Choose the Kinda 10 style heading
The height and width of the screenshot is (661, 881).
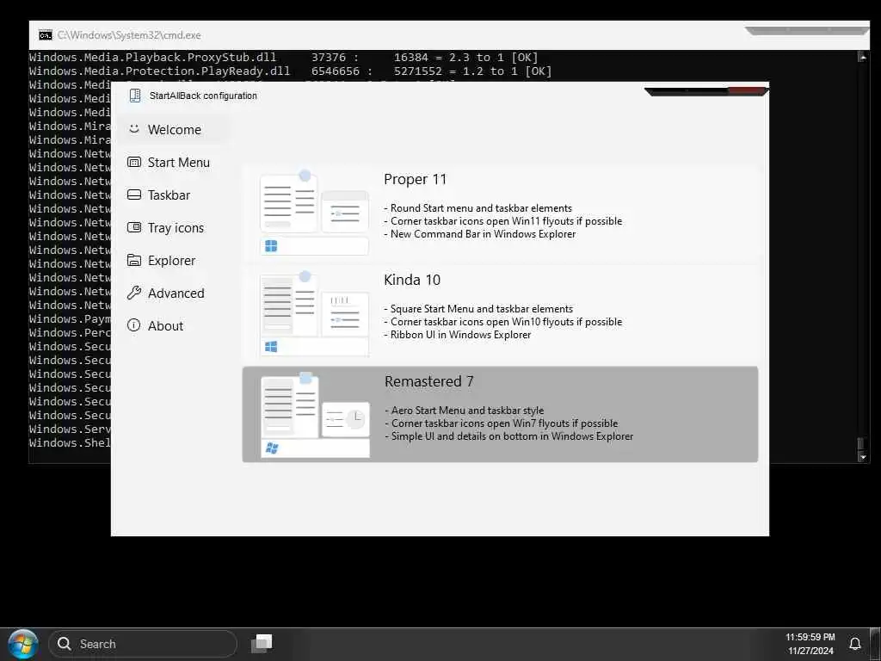pos(412,280)
